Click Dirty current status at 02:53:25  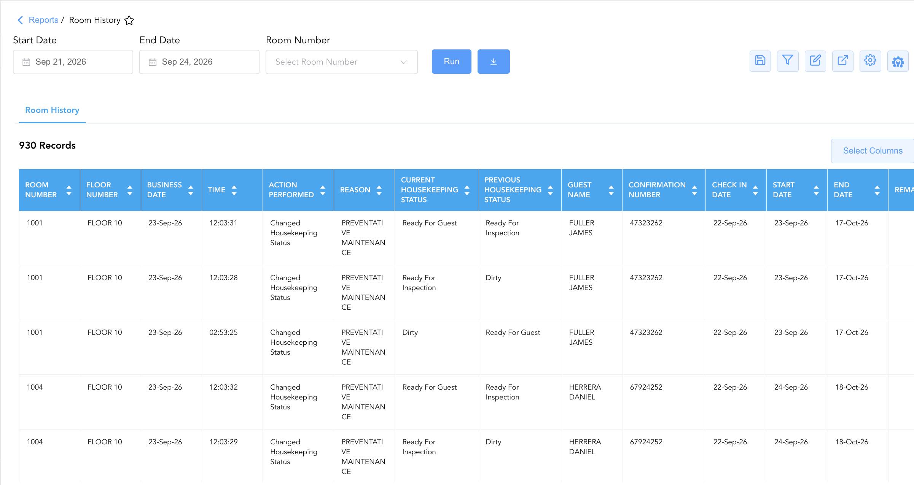coord(410,333)
